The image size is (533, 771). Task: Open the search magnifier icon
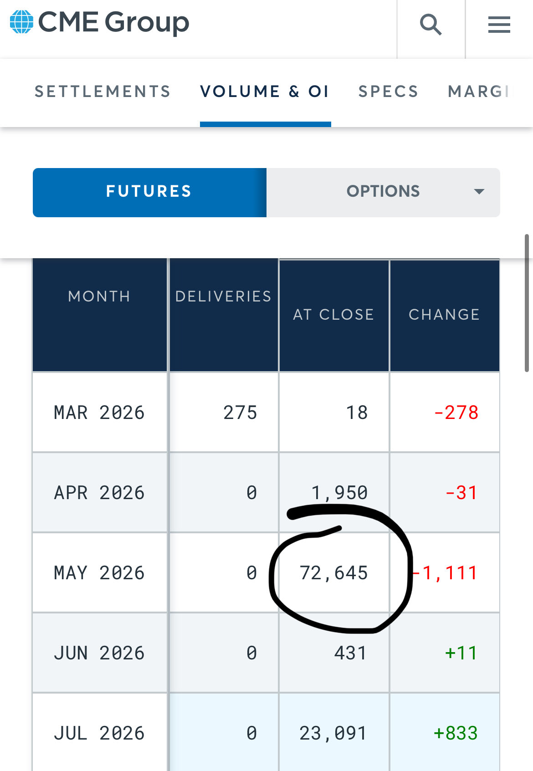point(430,25)
